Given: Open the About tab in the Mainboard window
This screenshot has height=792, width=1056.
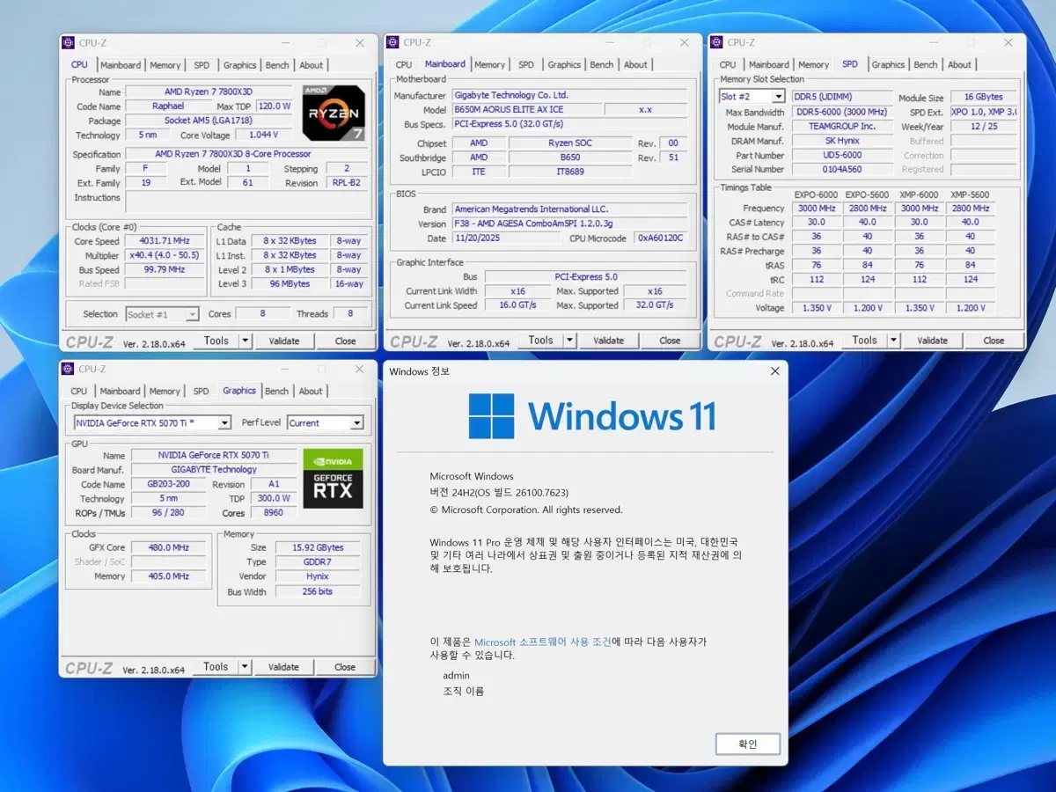Looking at the screenshot, I should click(x=635, y=64).
